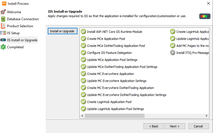Click the 'IIS Install or Upgrade' bold heading

[65, 12]
